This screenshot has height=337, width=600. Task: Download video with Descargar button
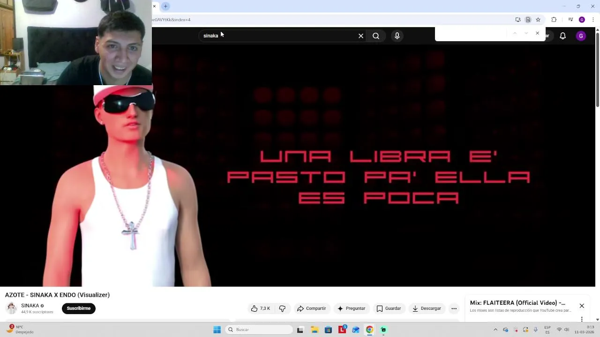coord(427,308)
